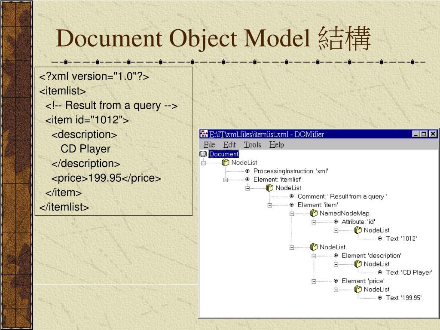Viewport: 440px width, 330px height.
Task: Click bullet icon beside Element: 'item'
Action: [x=292, y=205]
